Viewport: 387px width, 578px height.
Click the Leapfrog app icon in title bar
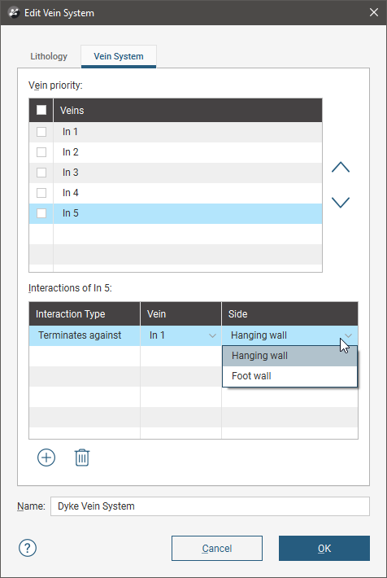pos(14,13)
